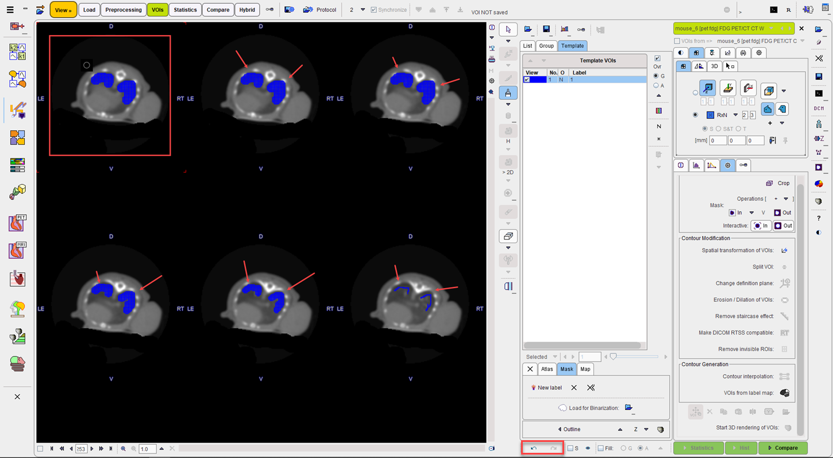Screen dimensions: 833x458
Task: Toggle the S checkbox near undo
Action: 570,448
